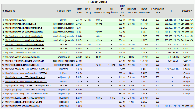The image size is (195, 109).
Task: Select the "163 ms" initial connection value
Action: [x=99, y=98]
